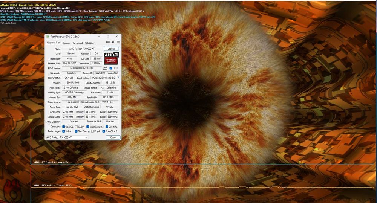Click the BIOS Version value 023.004.000.068.000001
Screen dimensions: 377x203
pyautogui.click(x=82, y=68)
